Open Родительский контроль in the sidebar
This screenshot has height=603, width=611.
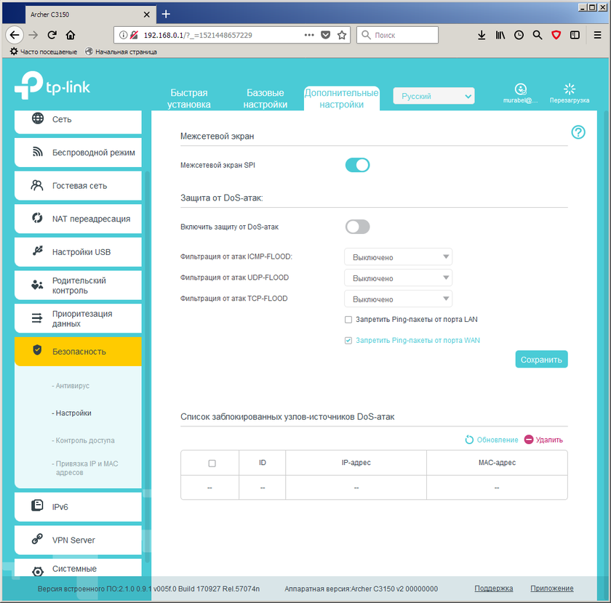[78, 286]
